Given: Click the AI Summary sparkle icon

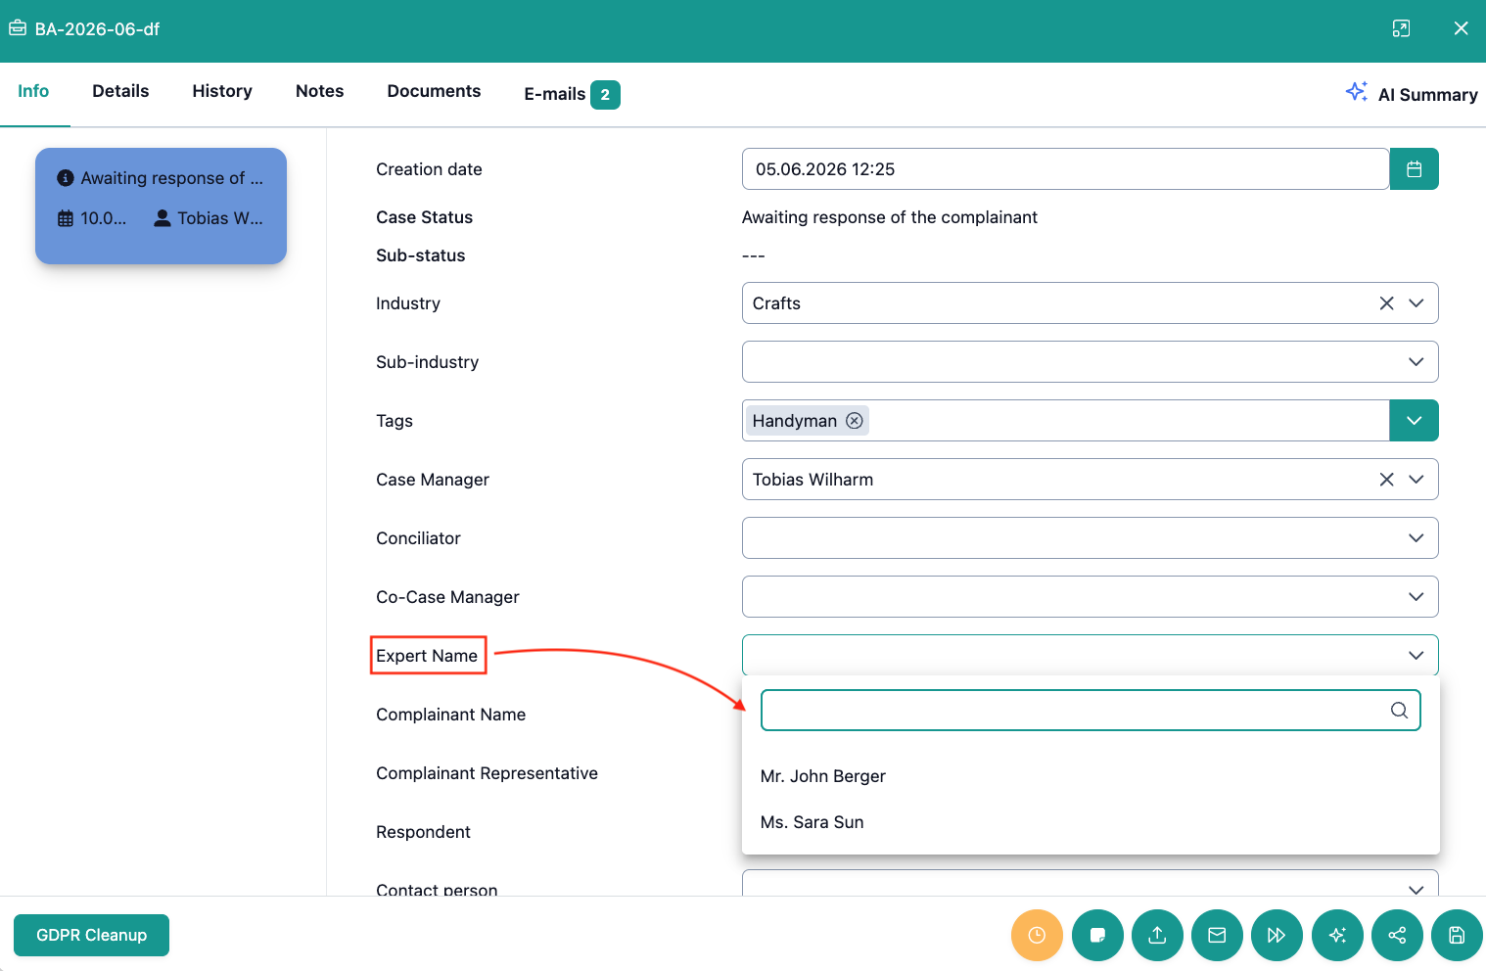Looking at the screenshot, I should click(x=1357, y=92).
